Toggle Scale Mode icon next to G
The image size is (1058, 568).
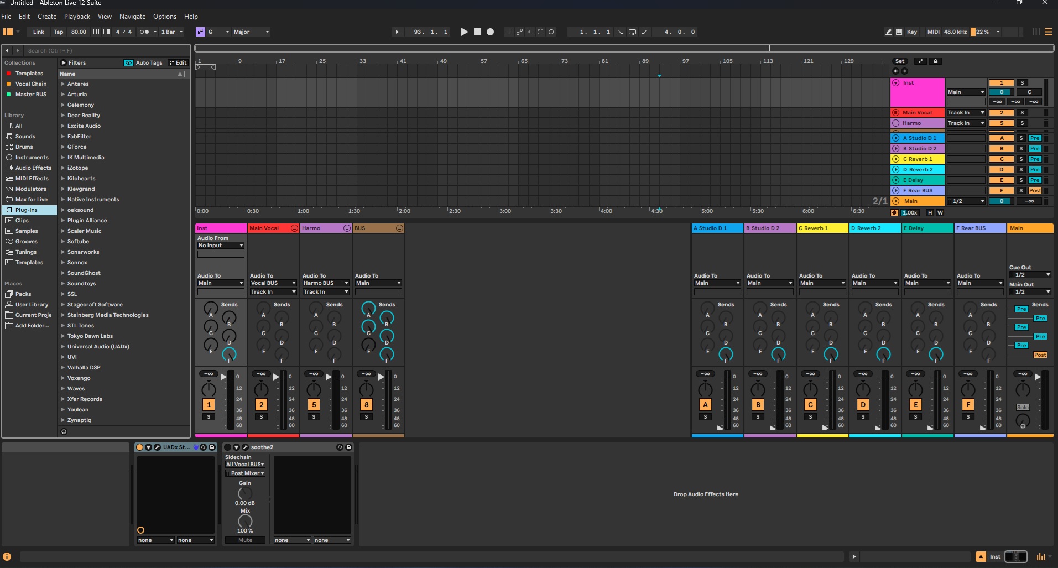pyautogui.click(x=200, y=32)
